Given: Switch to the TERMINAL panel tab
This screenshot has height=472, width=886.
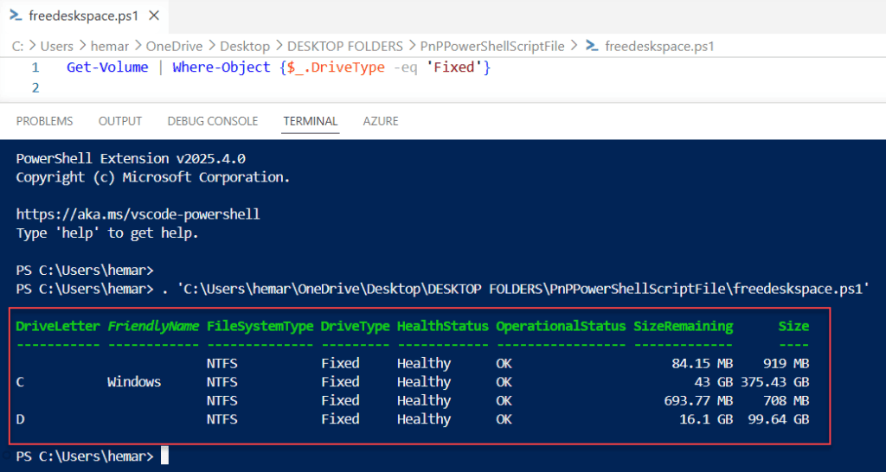Looking at the screenshot, I should pyautogui.click(x=311, y=121).
